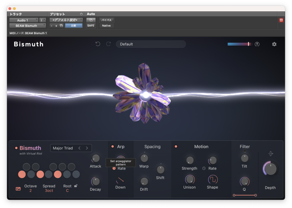Click the with Virtual Riot text
The image size is (292, 208).
click(x=31, y=154)
